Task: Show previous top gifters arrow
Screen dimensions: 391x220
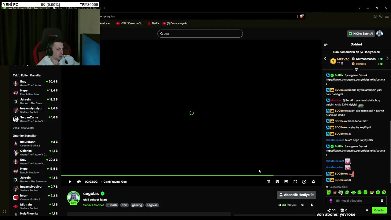Action: point(325,59)
